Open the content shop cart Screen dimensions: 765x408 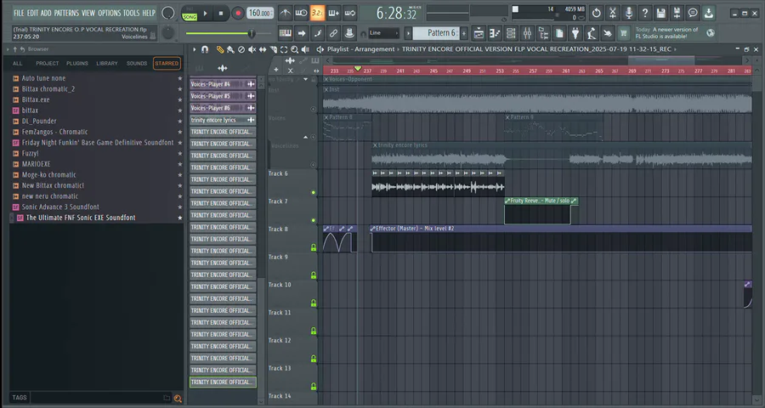[624, 33]
